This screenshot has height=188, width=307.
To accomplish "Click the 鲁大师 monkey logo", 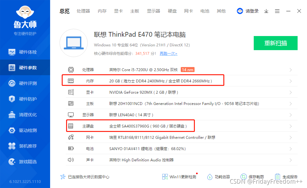I will pos(25,12).
